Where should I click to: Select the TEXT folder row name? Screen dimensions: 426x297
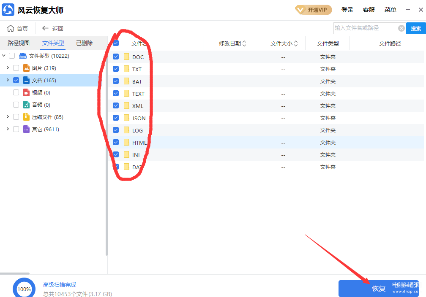pyautogui.click(x=138, y=94)
